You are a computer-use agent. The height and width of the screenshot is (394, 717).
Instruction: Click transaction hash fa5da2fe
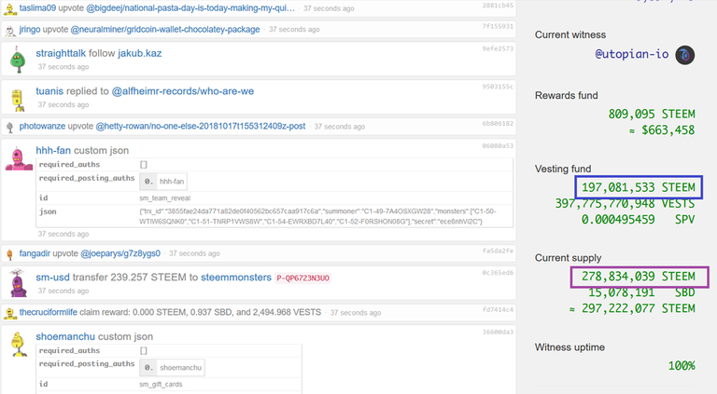pyautogui.click(x=498, y=251)
